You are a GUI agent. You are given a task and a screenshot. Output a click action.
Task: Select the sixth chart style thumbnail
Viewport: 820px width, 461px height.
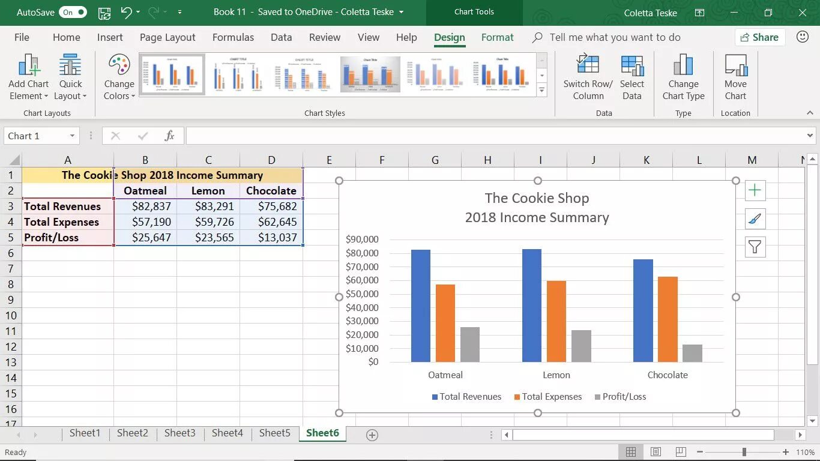[502, 74]
